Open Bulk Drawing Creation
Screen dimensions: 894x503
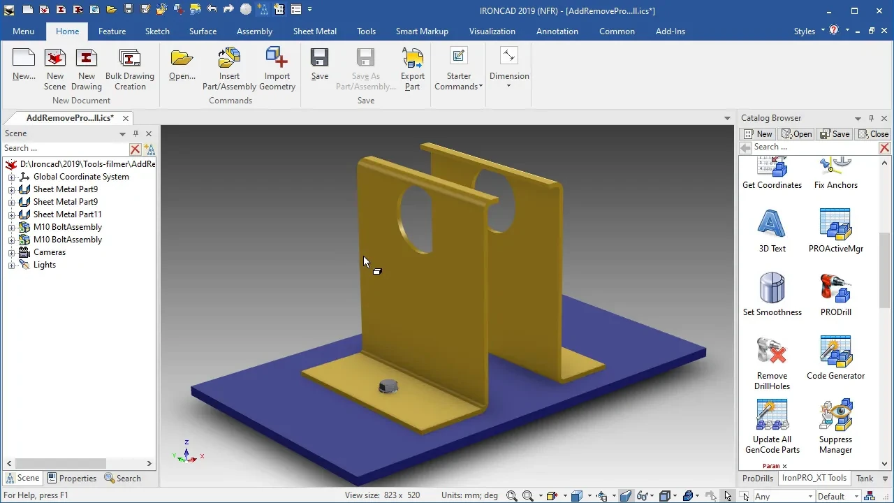pyautogui.click(x=130, y=70)
